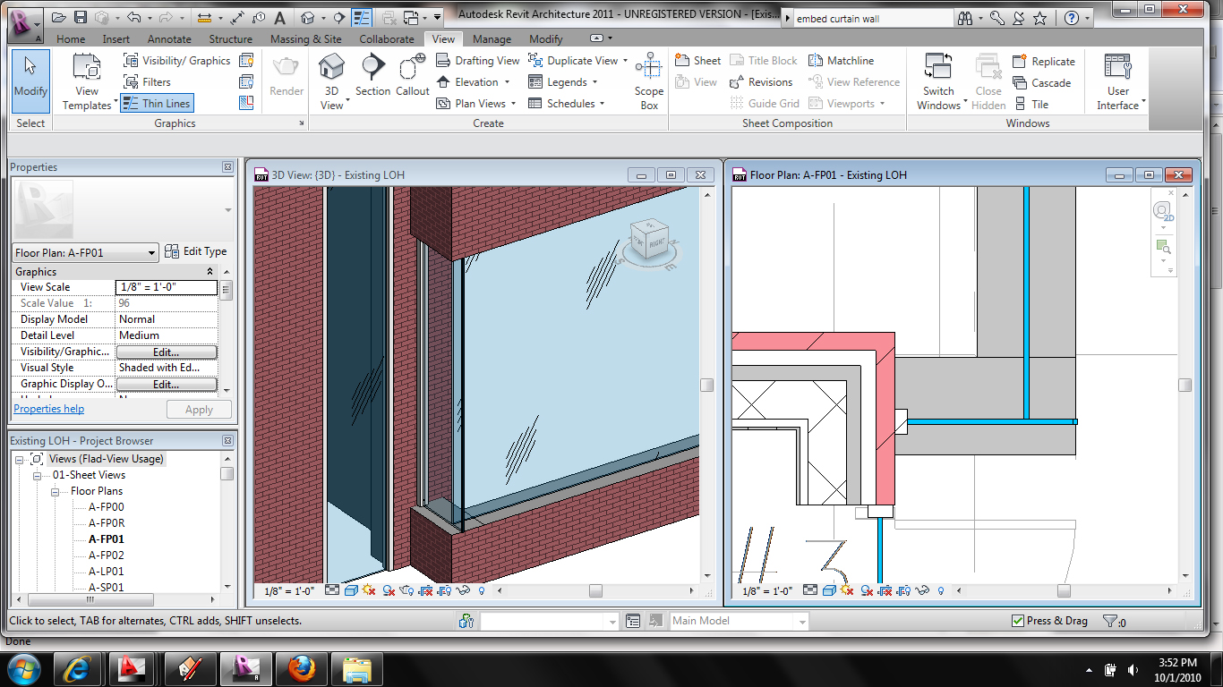Uncheck the Press & Drag checkbox
Screen dimensions: 1223x687
click(x=1017, y=621)
